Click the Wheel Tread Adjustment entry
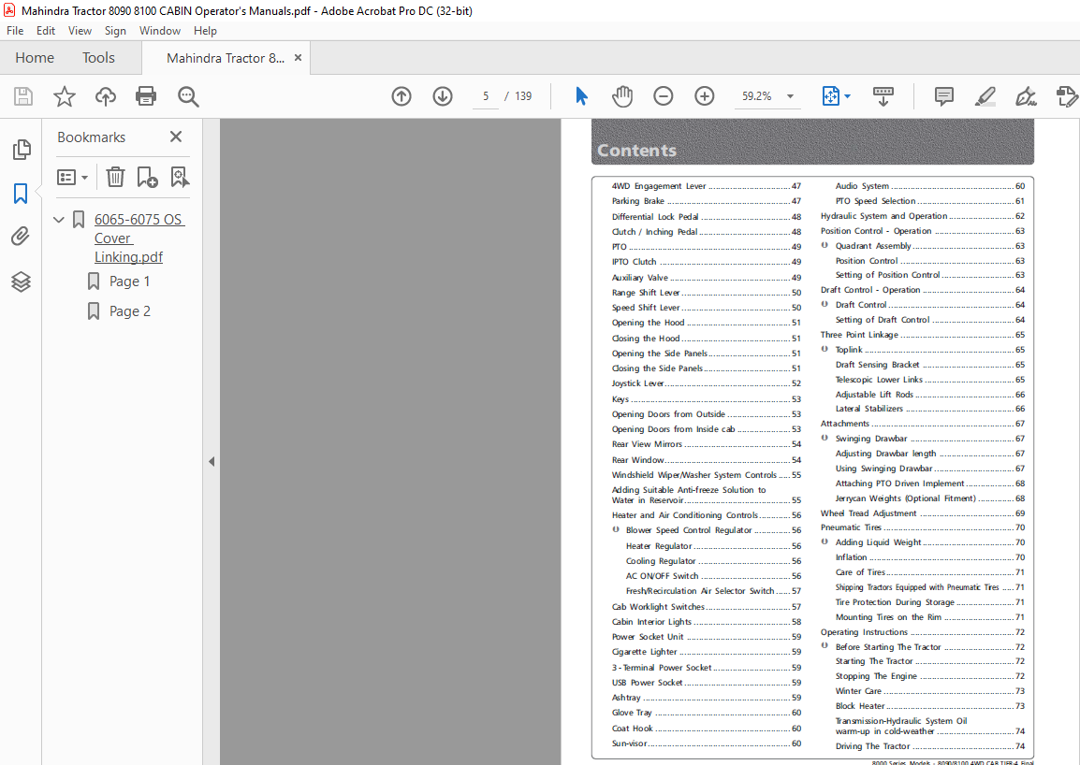This screenshot has width=1080, height=765. 922,513
